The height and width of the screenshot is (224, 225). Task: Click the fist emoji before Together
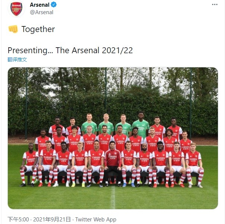(x=13, y=29)
